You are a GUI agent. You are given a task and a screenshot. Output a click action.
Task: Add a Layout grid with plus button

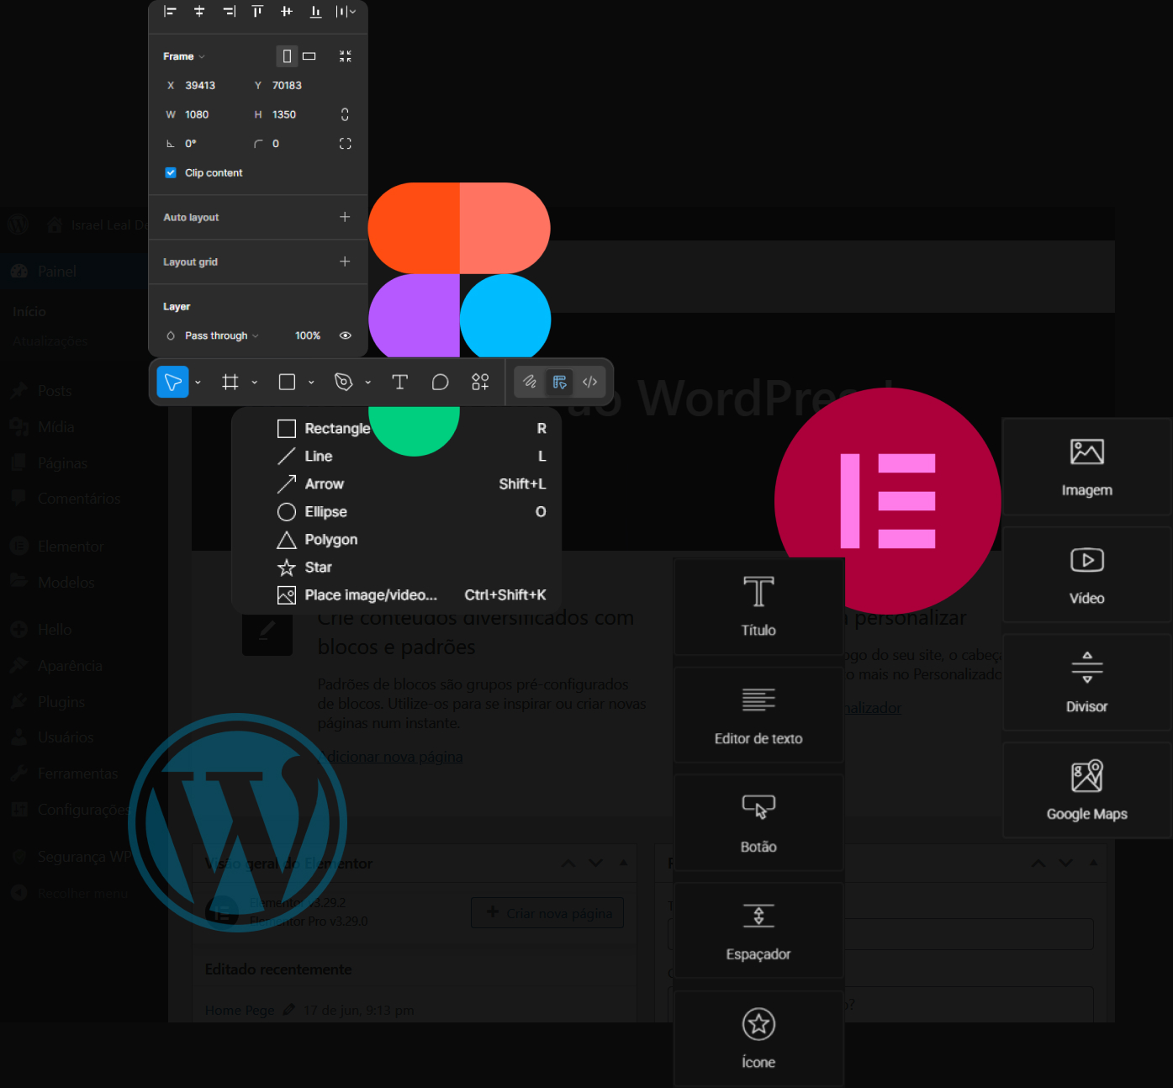click(345, 261)
